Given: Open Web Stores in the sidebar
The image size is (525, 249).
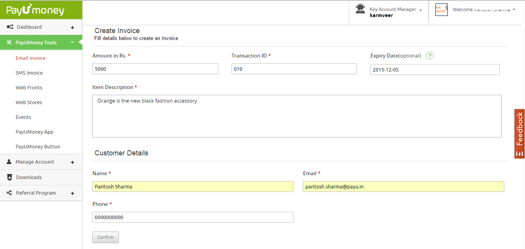Looking at the screenshot, I should click(x=29, y=102).
